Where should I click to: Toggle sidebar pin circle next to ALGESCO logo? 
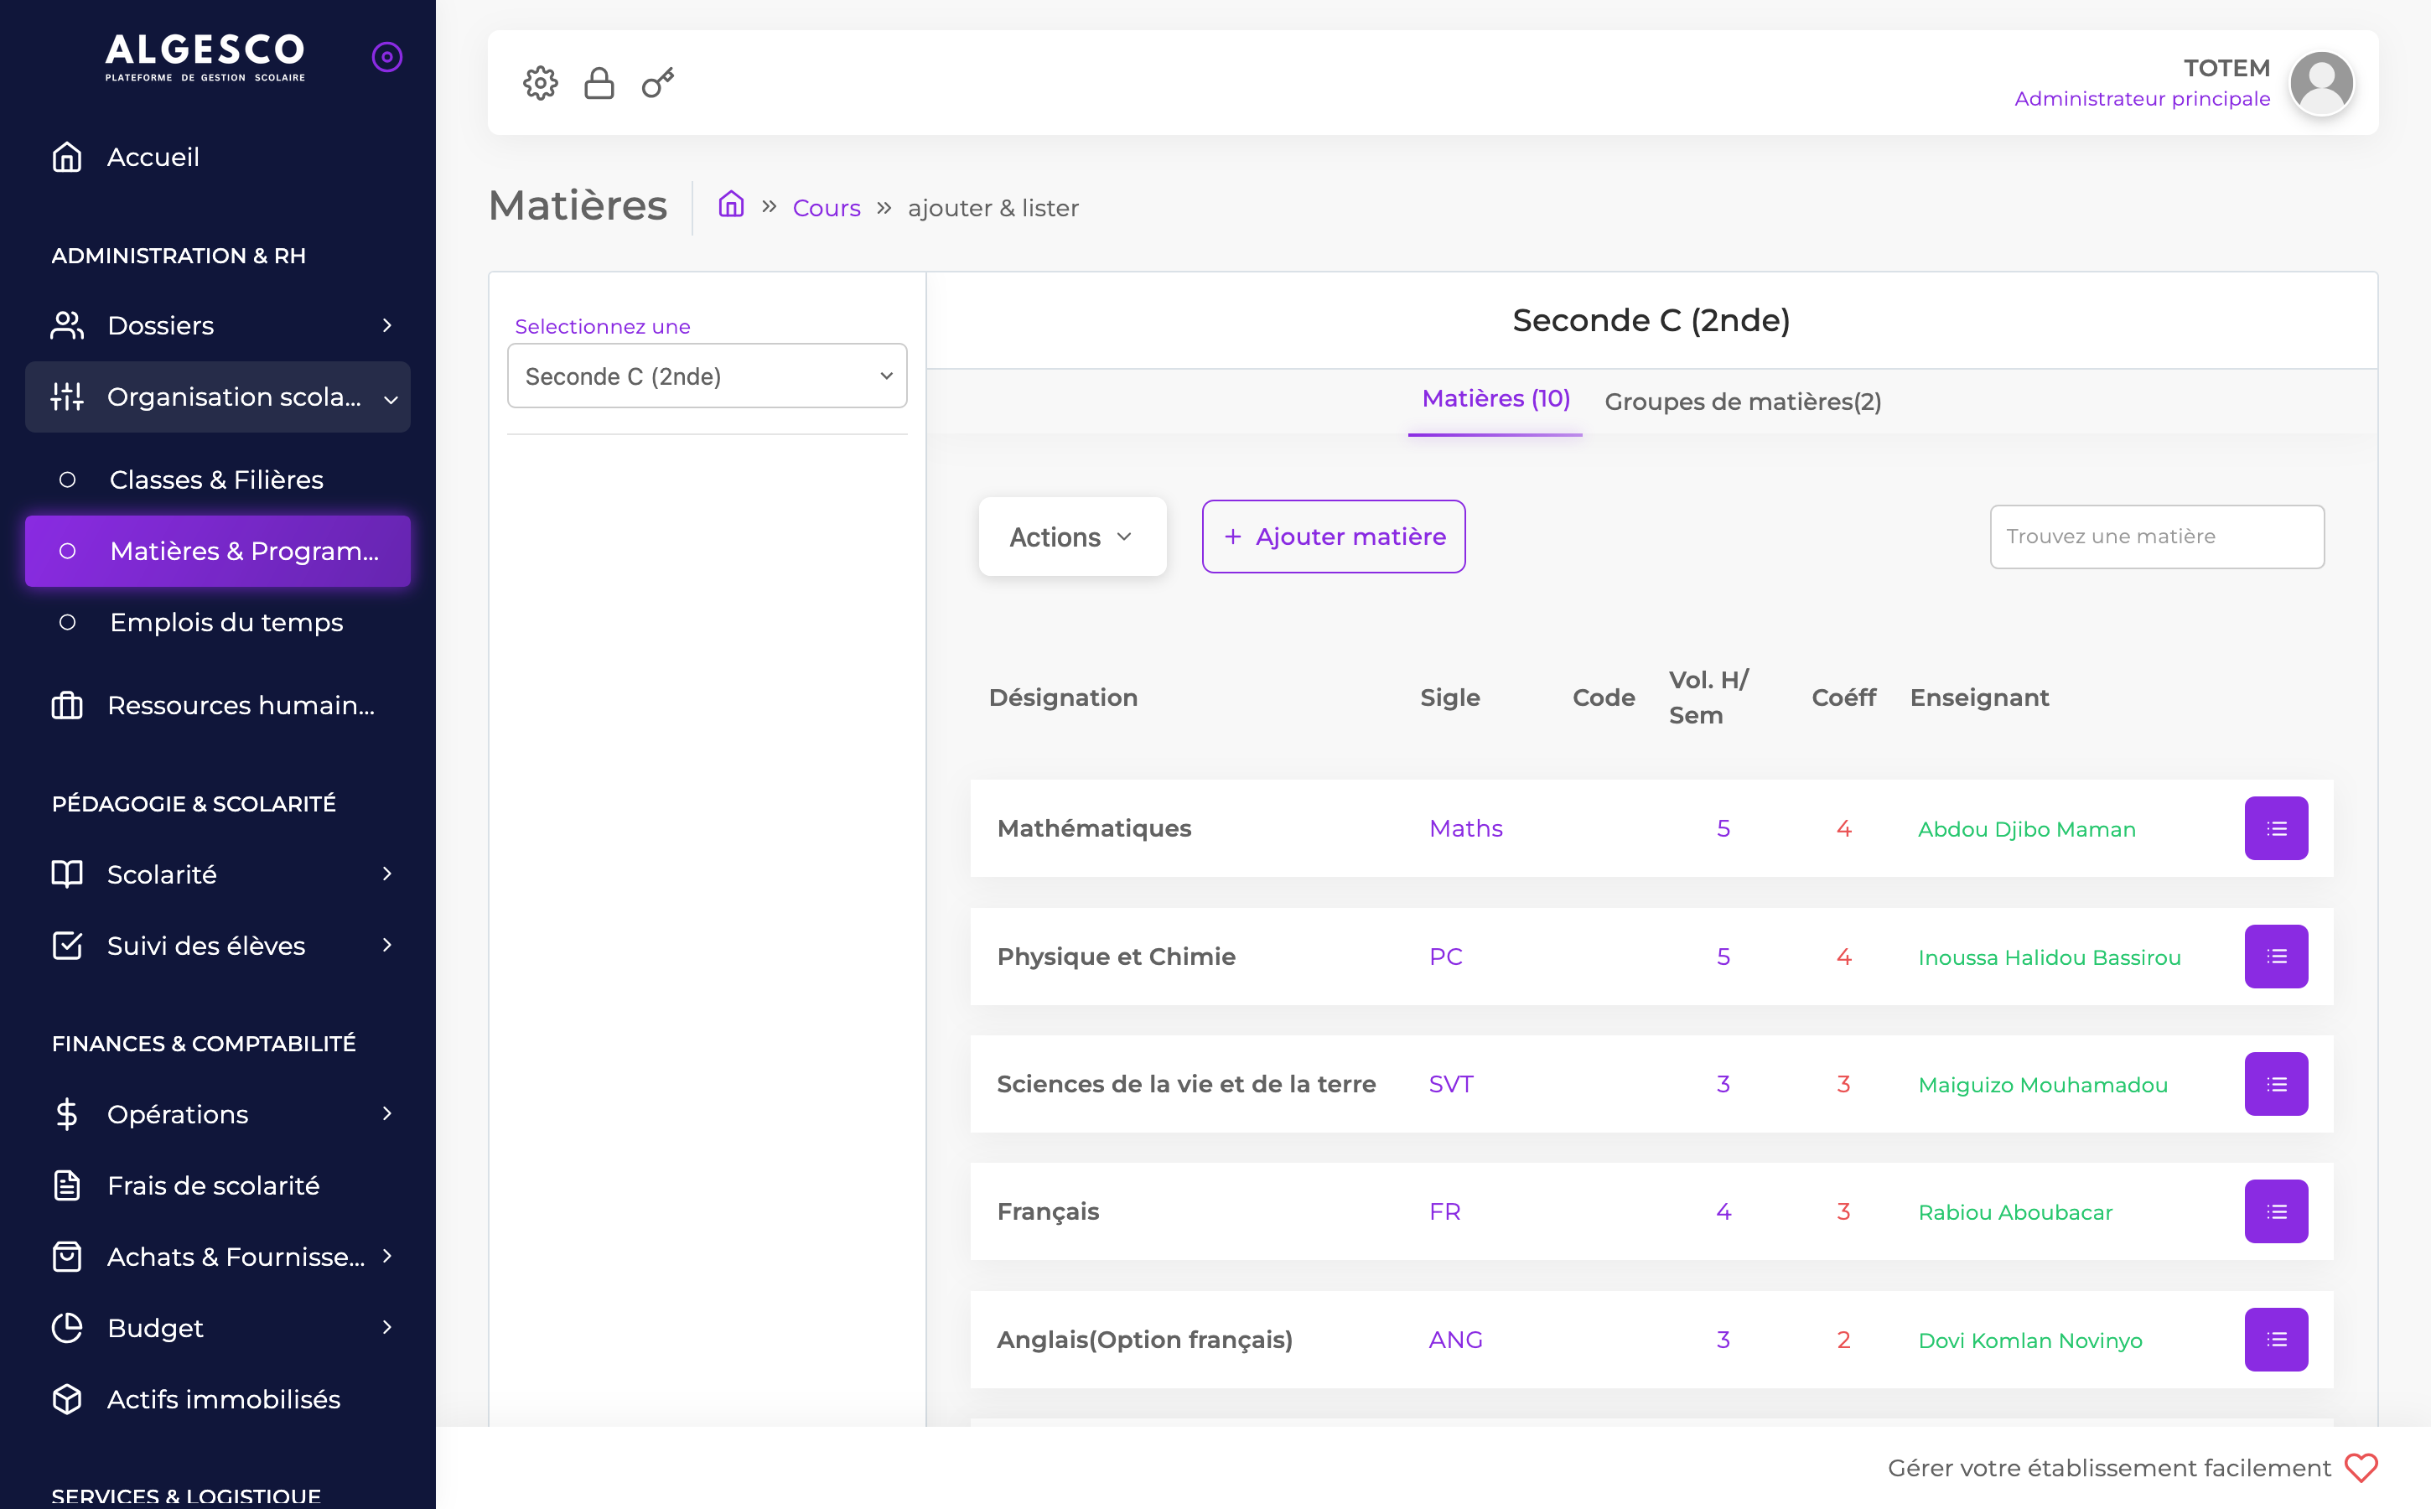(x=387, y=57)
